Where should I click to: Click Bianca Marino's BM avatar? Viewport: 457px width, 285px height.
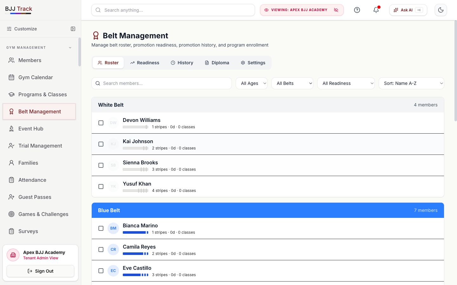click(113, 228)
